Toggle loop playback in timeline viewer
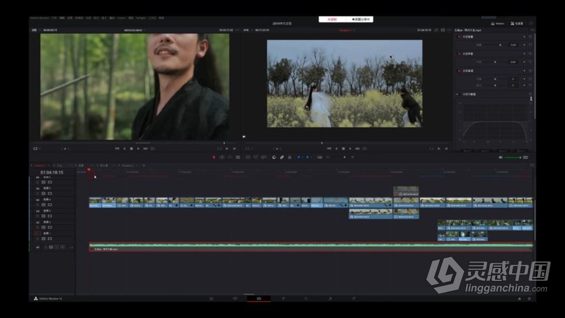This screenshot has width=565, height=318. coord(365,148)
